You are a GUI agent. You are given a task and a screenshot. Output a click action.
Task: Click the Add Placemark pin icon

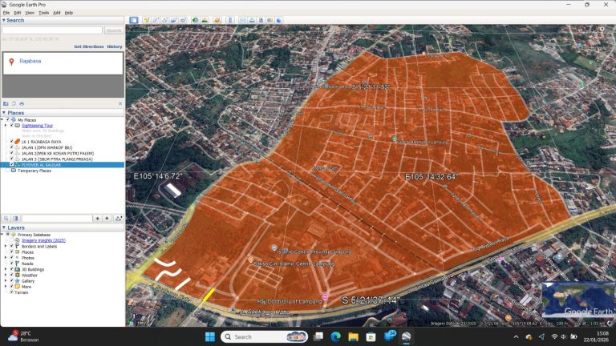pyautogui.click(x=147, y=20)
